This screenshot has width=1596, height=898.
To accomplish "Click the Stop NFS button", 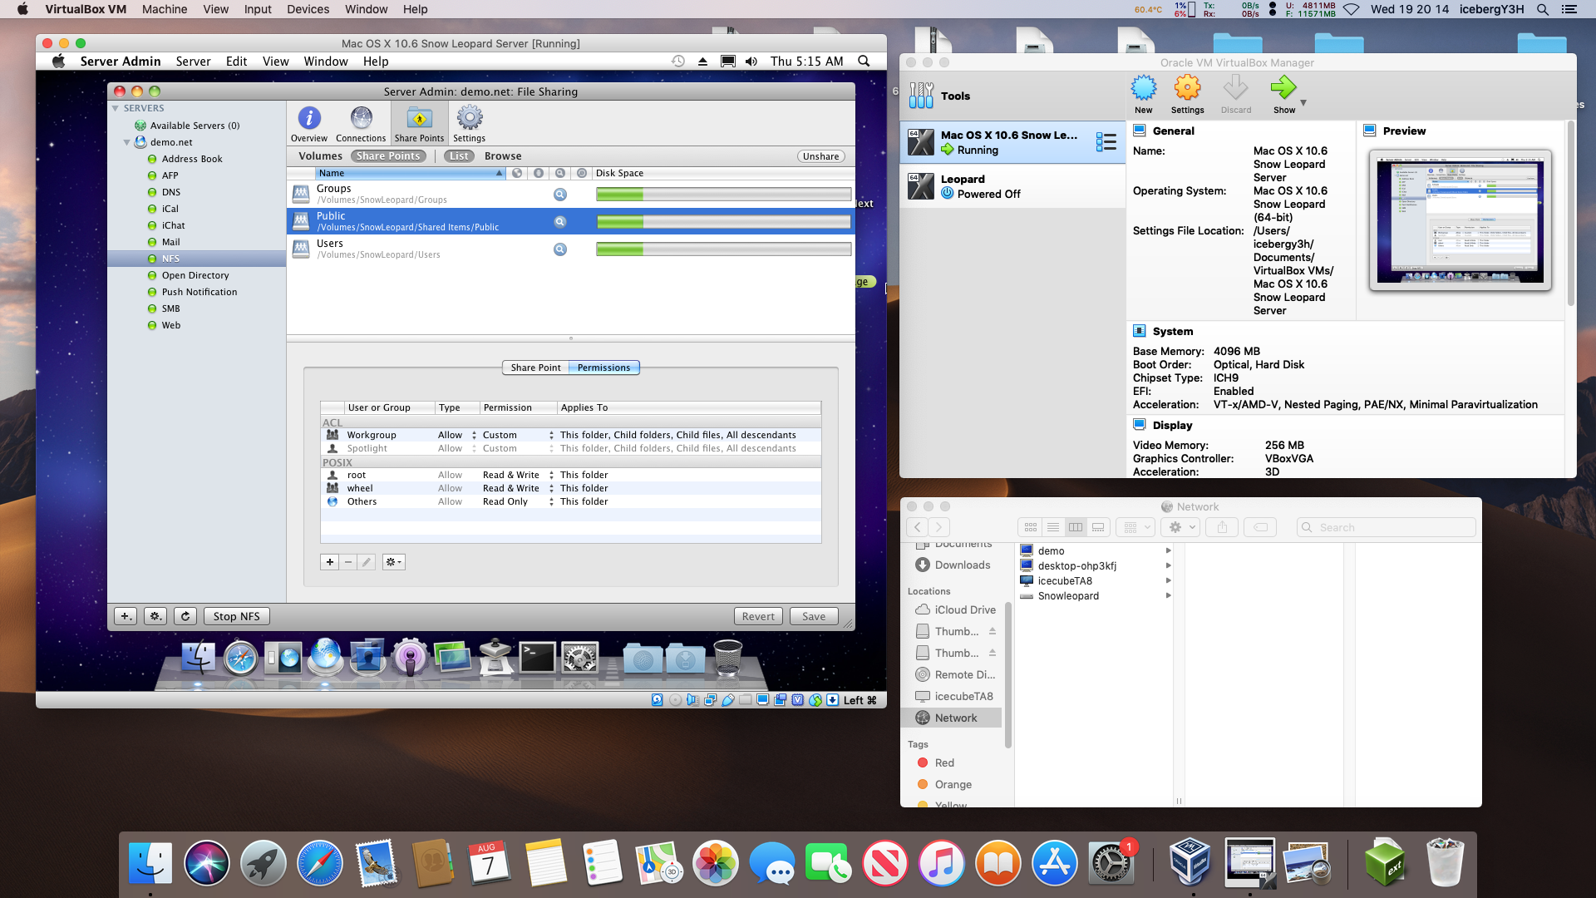I will (x=236, y=616).
